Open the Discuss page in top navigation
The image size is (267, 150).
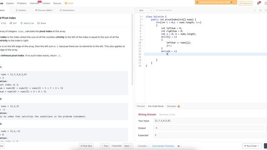[57, 3]
